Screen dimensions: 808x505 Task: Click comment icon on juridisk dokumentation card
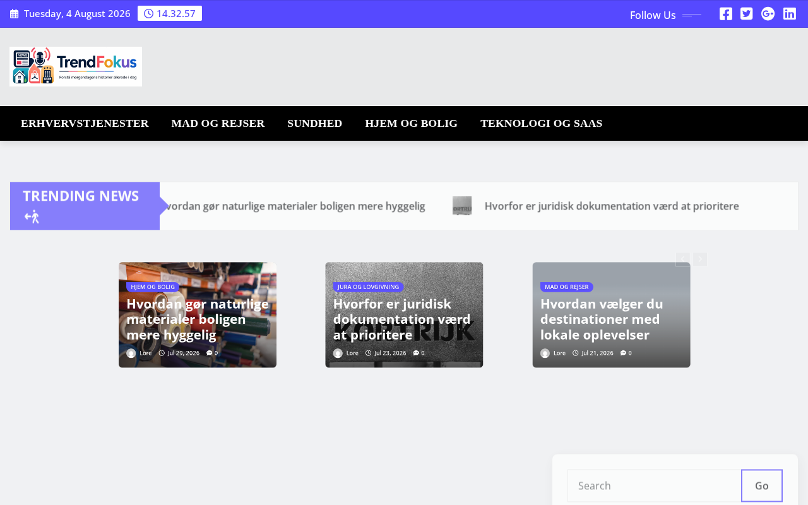tap(416, 353)
